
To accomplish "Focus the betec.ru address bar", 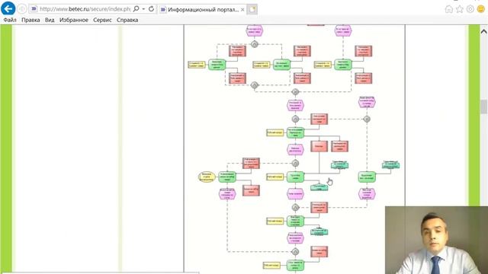I will [85, 9].
